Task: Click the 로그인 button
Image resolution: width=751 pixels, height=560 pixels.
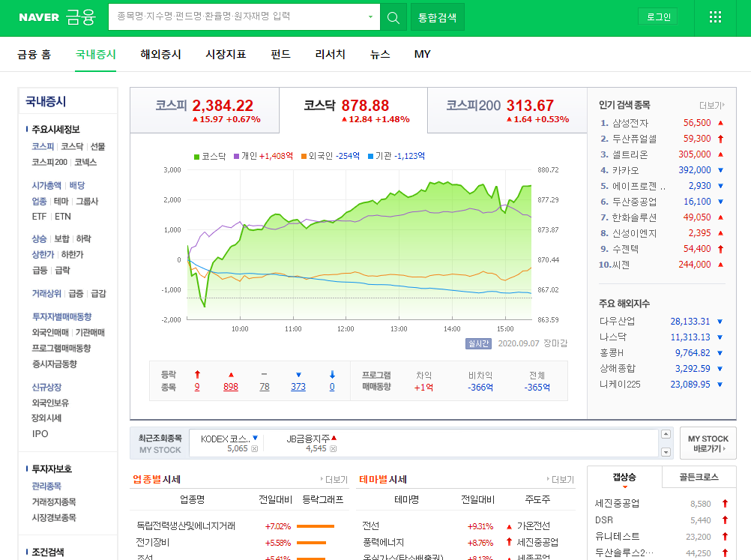Action: tap(658, 17)
